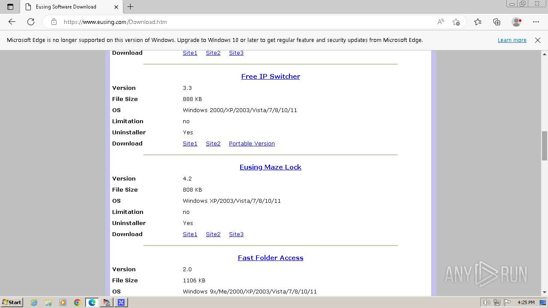Open the Eusing Maze Lock product page
Image resolution: width=548 pixels, height=308 pixels.
point(271,167)
